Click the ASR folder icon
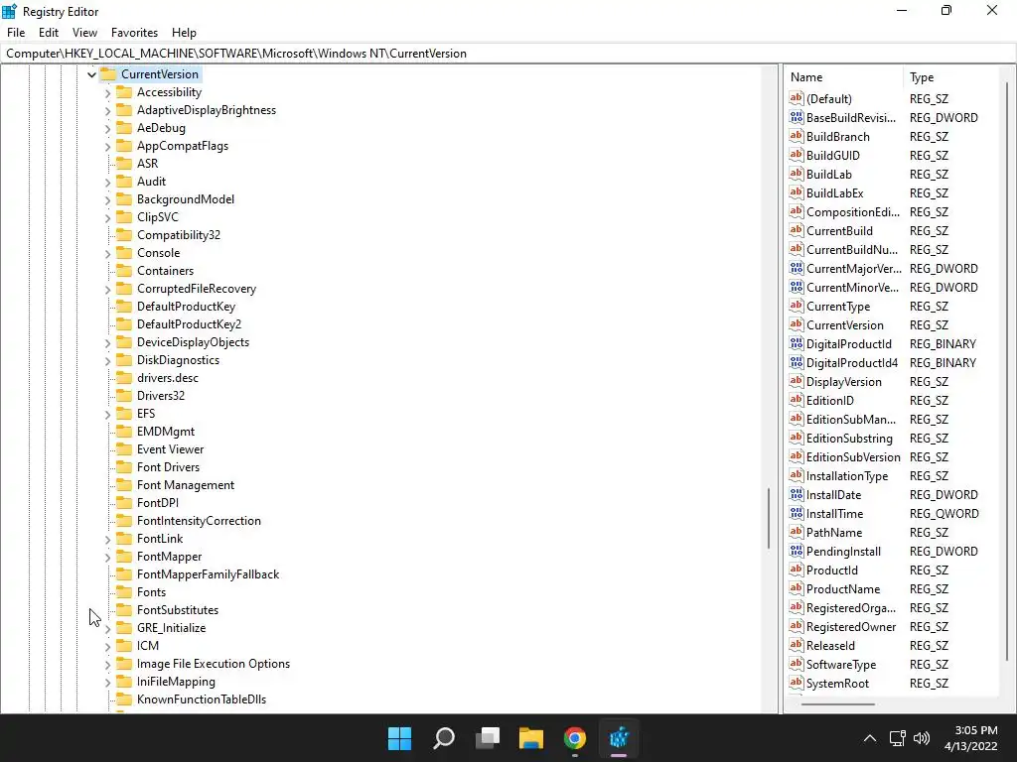Screen dimensions: 1017x762 point(124,164)
